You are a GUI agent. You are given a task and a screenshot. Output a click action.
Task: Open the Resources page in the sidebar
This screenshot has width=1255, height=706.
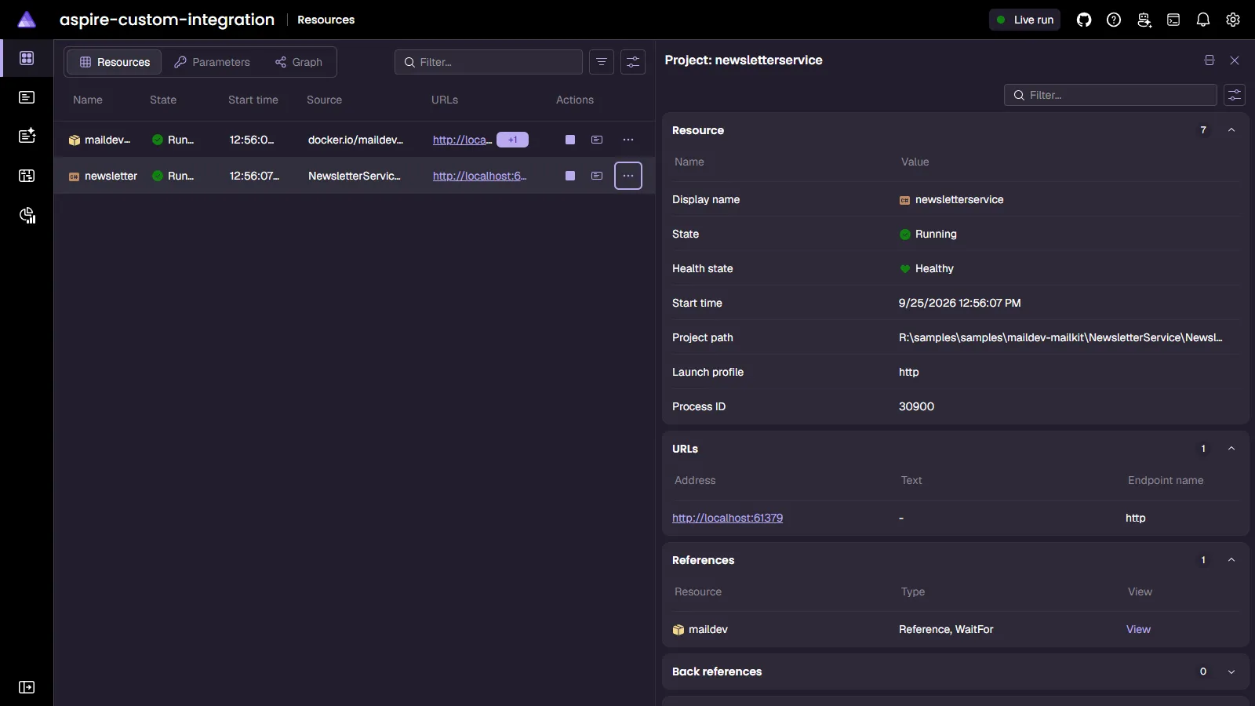(x=27, y=58)
